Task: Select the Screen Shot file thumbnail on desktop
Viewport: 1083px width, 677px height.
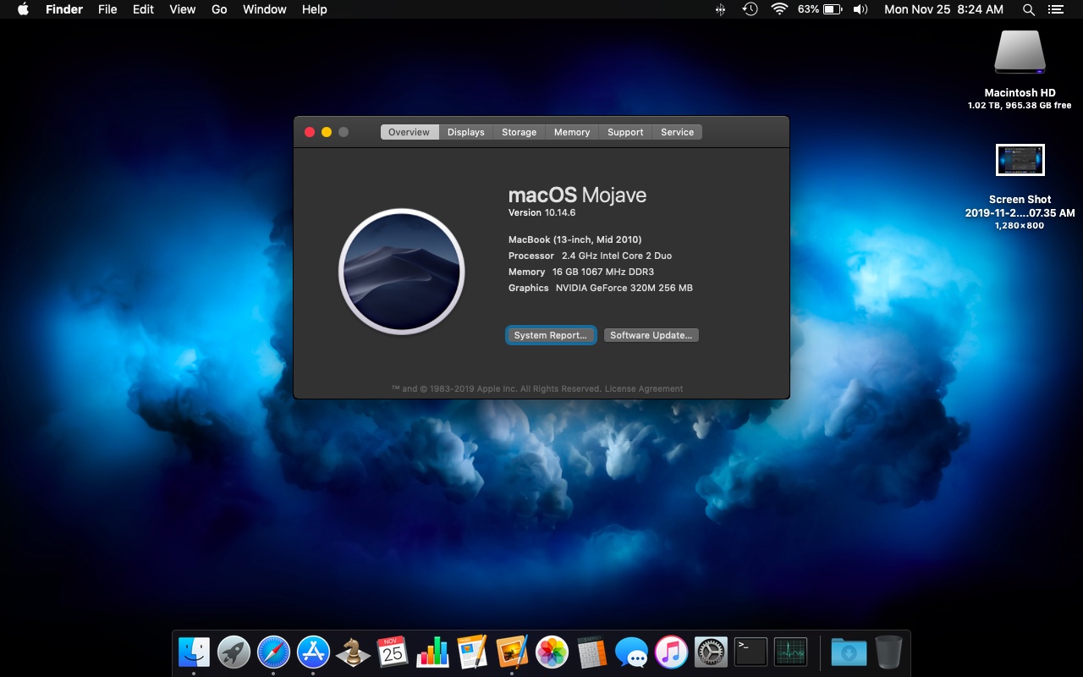Action: click(x=1020, y=160)
